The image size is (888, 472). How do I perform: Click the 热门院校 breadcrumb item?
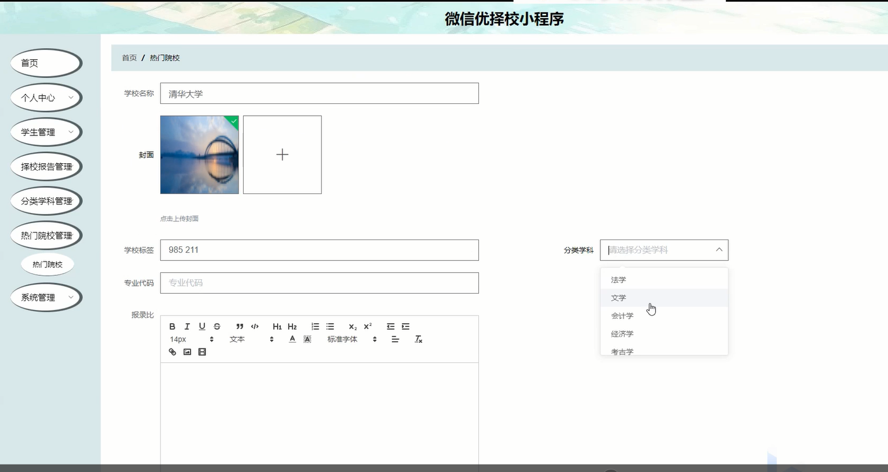pyautogui.click(x=165, y=58)
